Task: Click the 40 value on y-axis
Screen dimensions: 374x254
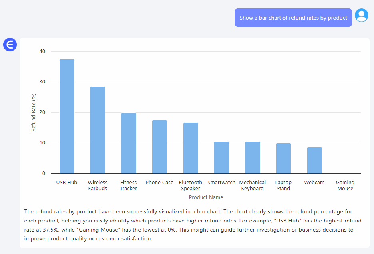Action: tap(42, 51)
